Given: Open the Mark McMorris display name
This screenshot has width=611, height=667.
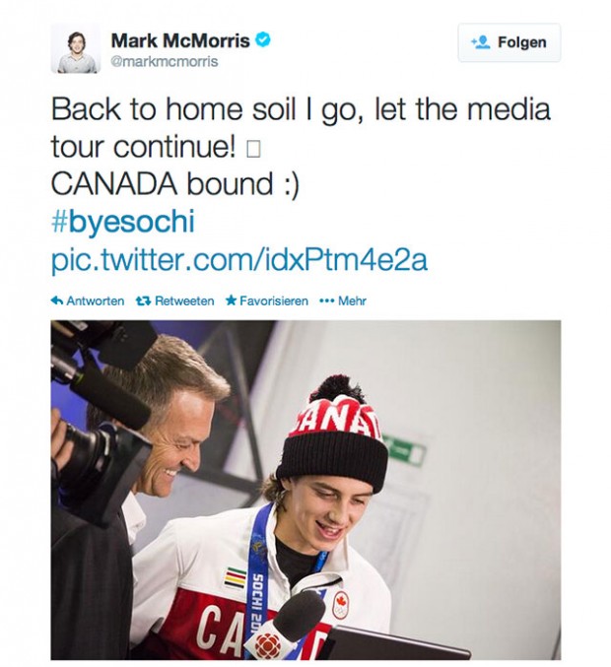Looking at the screenshot, I should pos(179,40).
